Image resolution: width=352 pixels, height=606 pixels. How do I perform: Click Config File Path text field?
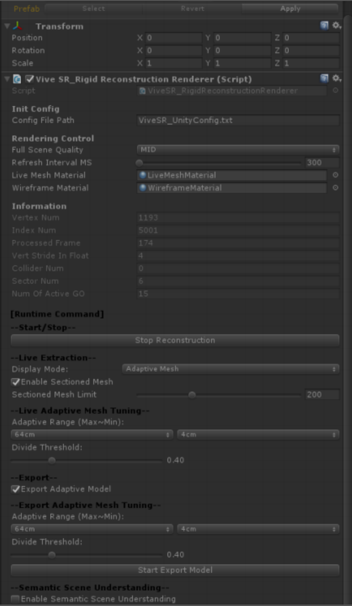tap(238, 120)
